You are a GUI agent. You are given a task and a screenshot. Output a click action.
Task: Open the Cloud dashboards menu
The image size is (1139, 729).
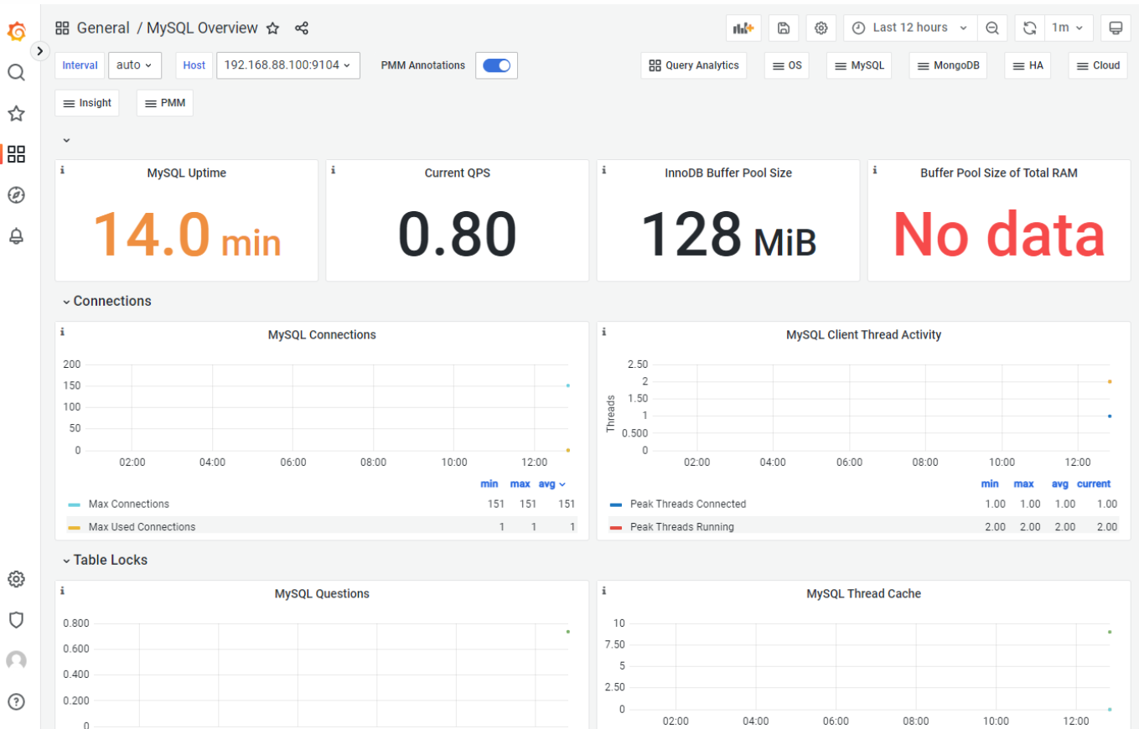[x=1097, y=65]
